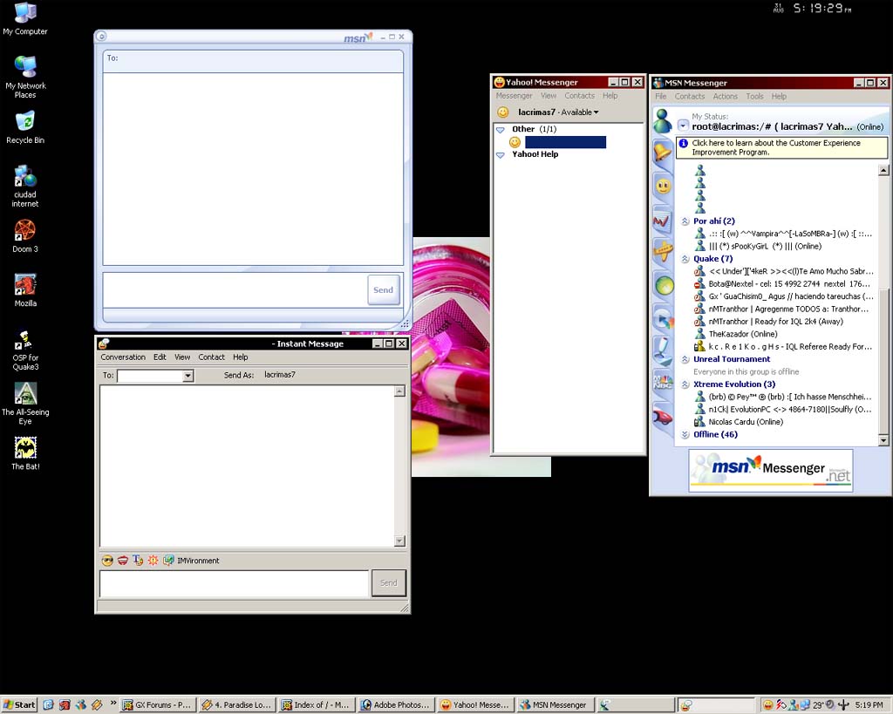Open the airplane travel tab in MSN sidebar
This screenshot has width=893, height=714.
[663, 251]
